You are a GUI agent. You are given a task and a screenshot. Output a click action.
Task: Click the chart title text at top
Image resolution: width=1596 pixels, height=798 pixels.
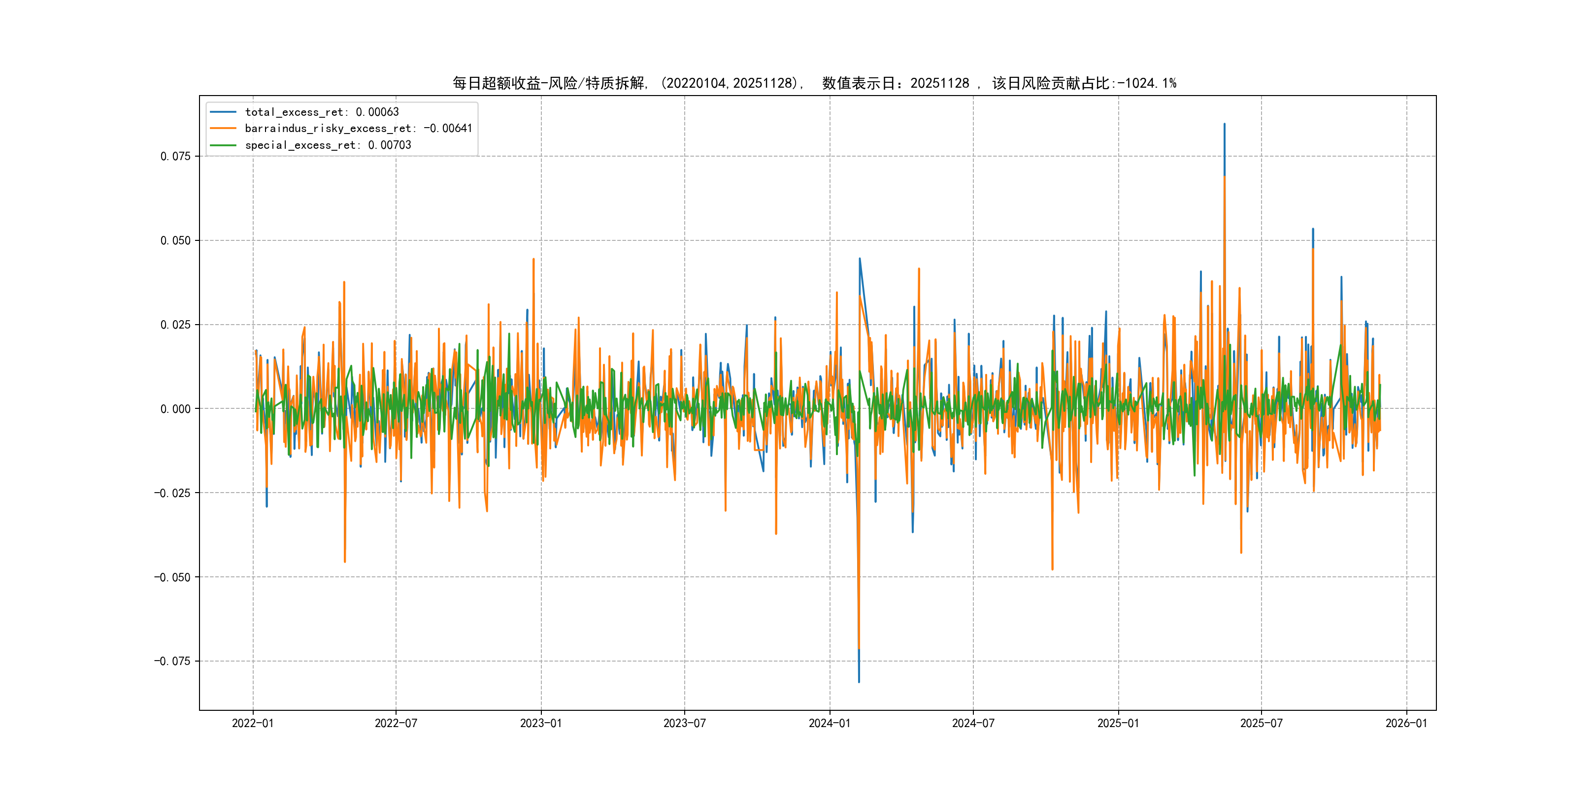point(814,83)
